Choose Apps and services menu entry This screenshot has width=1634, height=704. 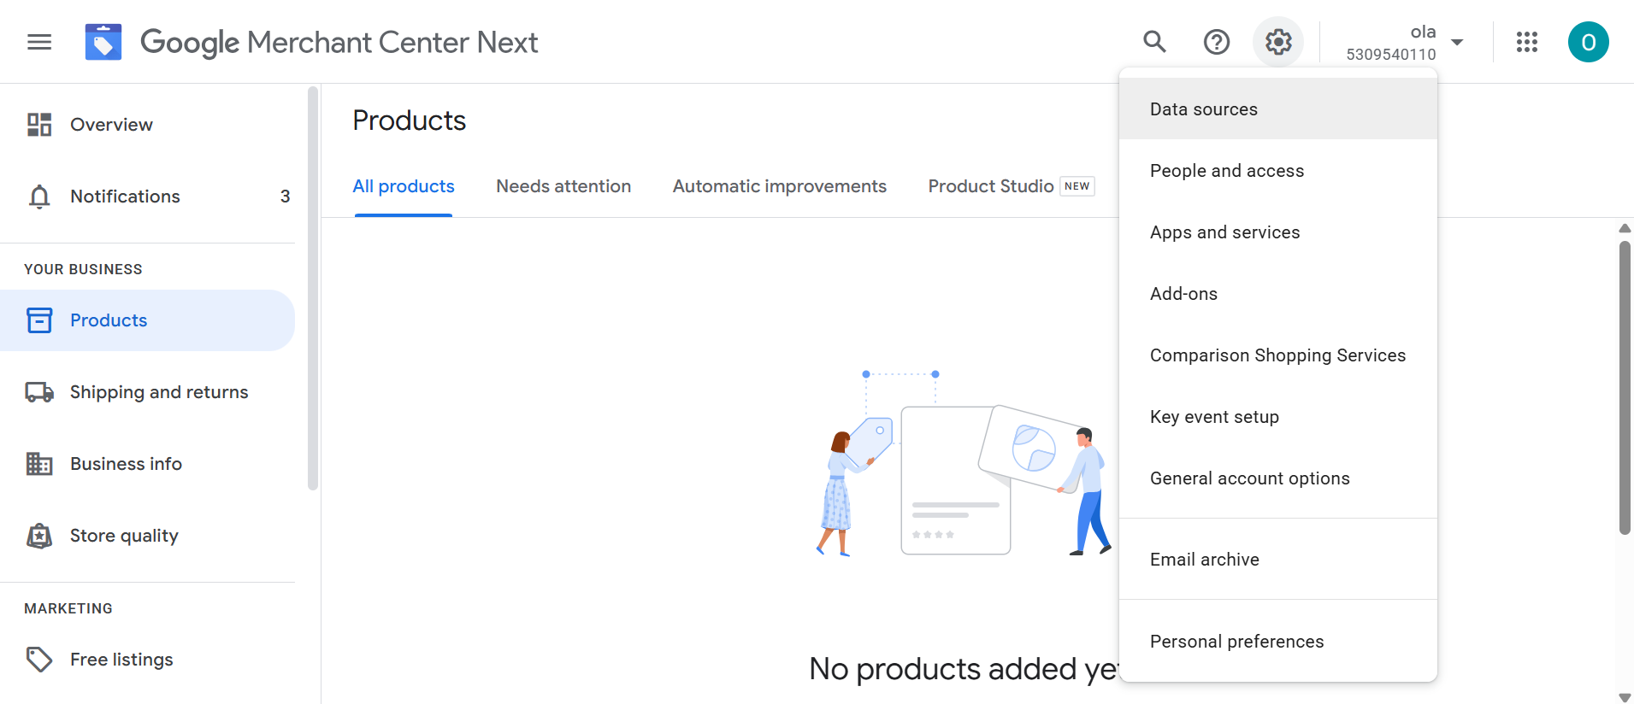1278,232
